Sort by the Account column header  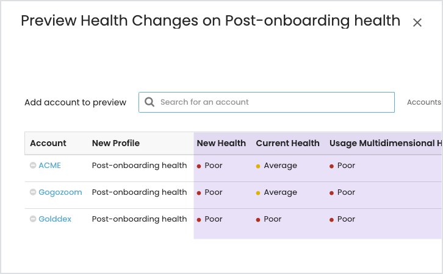[x=48, y=144]
